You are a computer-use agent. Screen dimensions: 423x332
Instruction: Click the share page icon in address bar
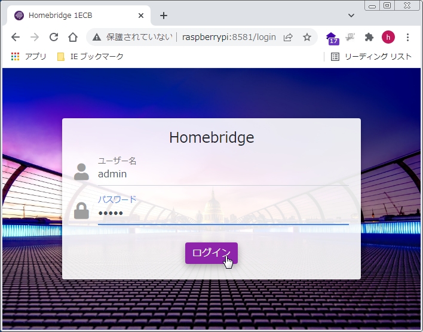(x=288, y=37)
